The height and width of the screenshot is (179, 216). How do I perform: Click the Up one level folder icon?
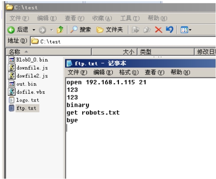point(60,30)
